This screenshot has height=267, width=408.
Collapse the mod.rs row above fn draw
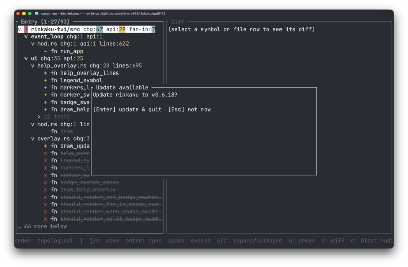(x=33, y=124)
